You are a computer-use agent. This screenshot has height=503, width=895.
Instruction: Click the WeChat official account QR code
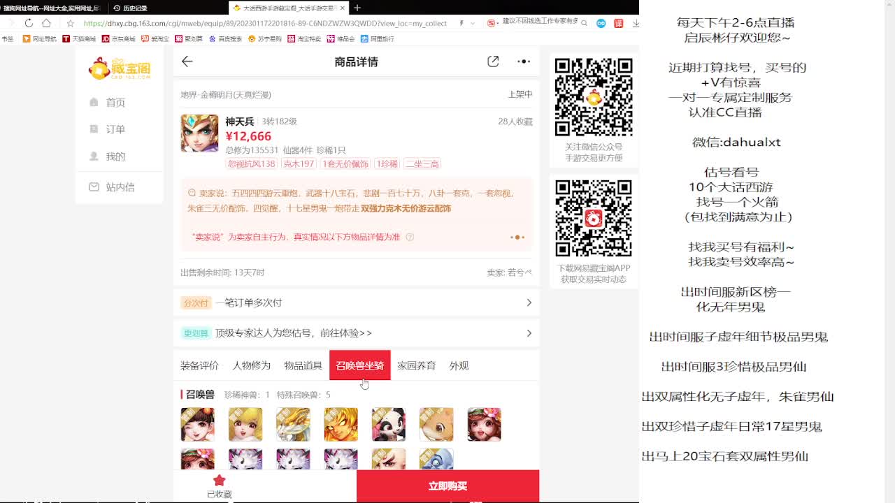594,97
